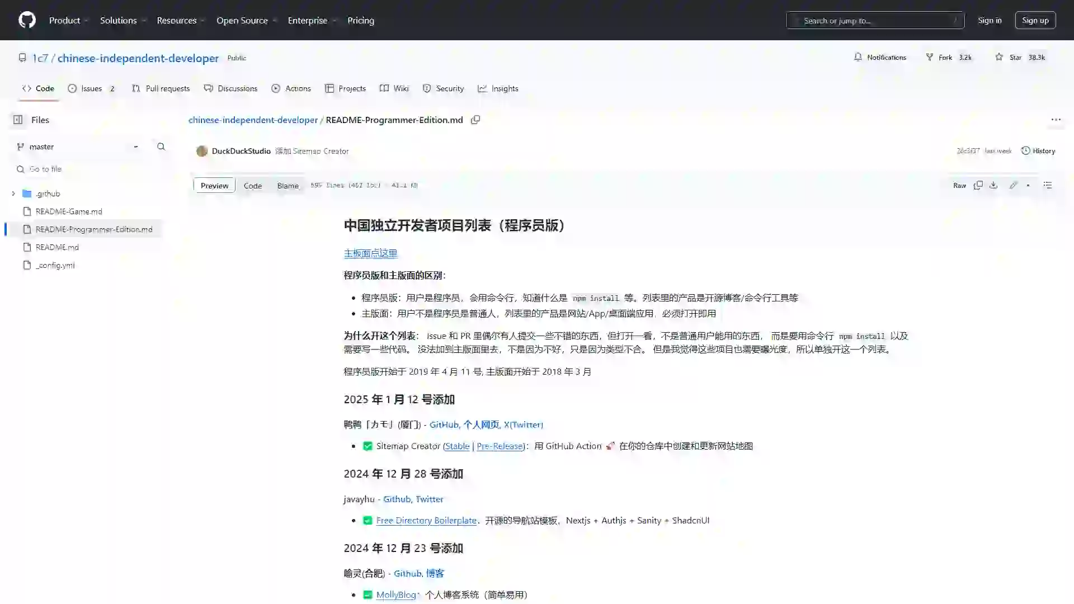Open the Raw file view
The width and height of the screenshot is (1074, 604).
pyautogui.click(x=959, y=185)
